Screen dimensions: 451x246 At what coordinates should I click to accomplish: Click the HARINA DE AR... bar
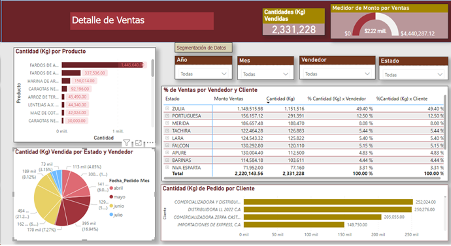point(66,81)
